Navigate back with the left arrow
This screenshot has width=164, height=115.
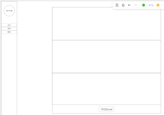(x=129, y=5)
